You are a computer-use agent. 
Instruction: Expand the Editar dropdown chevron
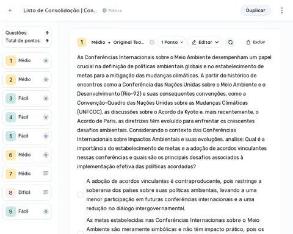click(x=217, y=42)
